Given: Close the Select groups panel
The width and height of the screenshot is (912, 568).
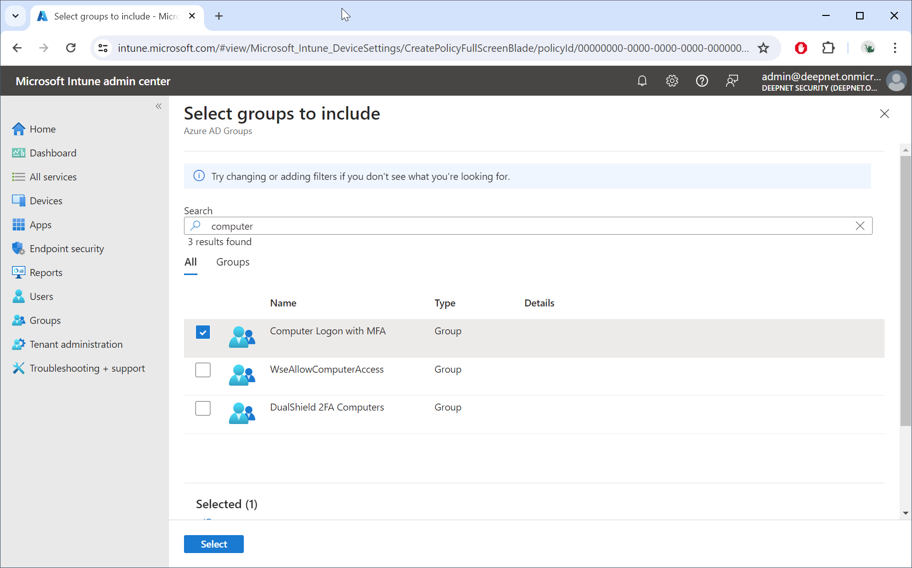Looking at the screenshot, I should tap(884, 114).
